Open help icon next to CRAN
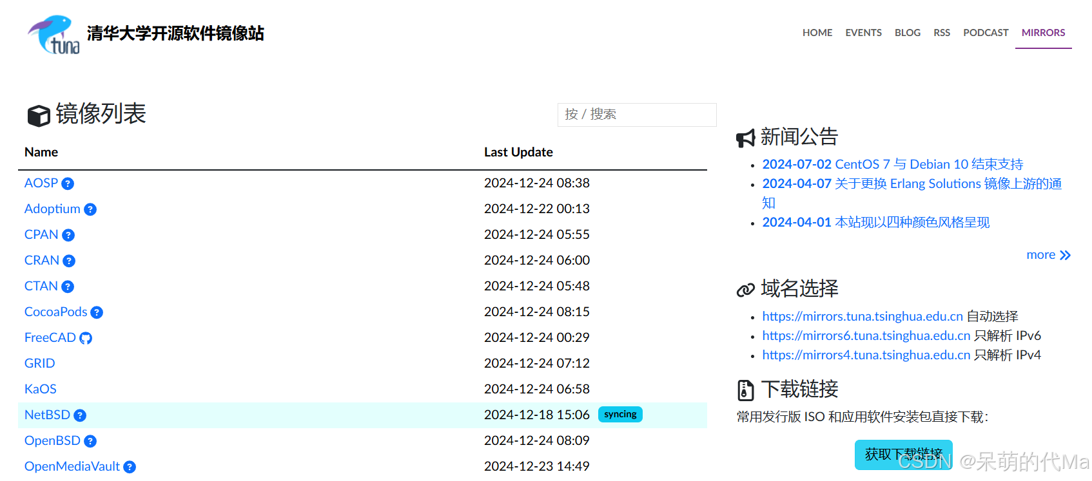The height and width of the screenshot is (481, 1092). click(x=69, y=261)
